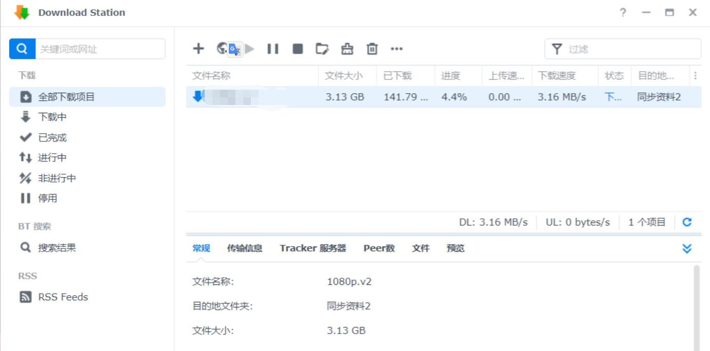
Task: Refresh the task list
Action: pyautogui.click(x=686, y=222)
